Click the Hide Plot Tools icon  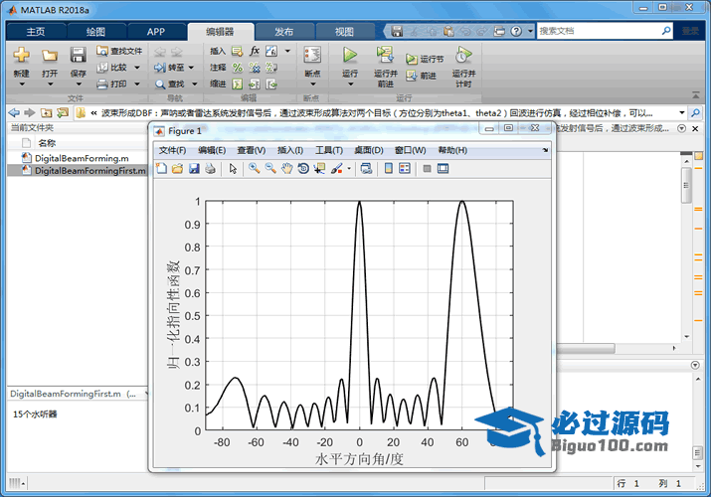point(427,169)
